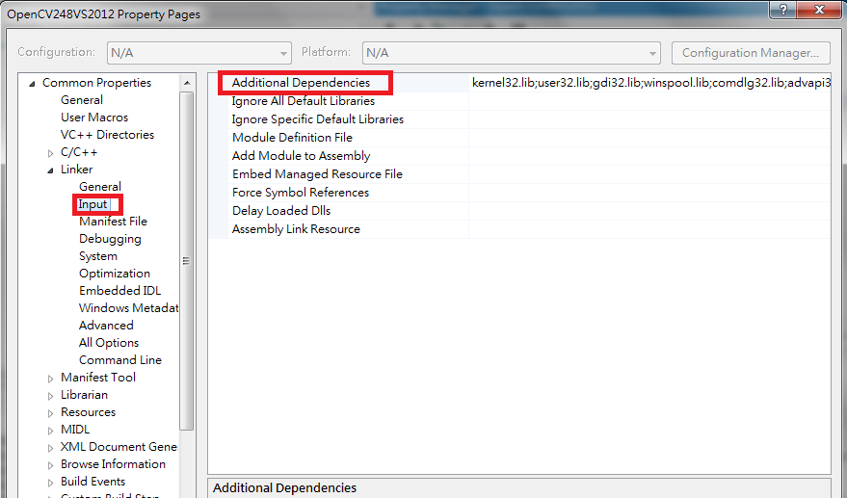
Task: Select the MIDL tree item
Action: point(75,429)
